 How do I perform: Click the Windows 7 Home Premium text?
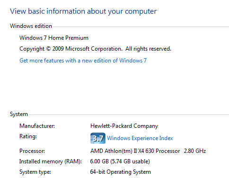click(54, 38)
